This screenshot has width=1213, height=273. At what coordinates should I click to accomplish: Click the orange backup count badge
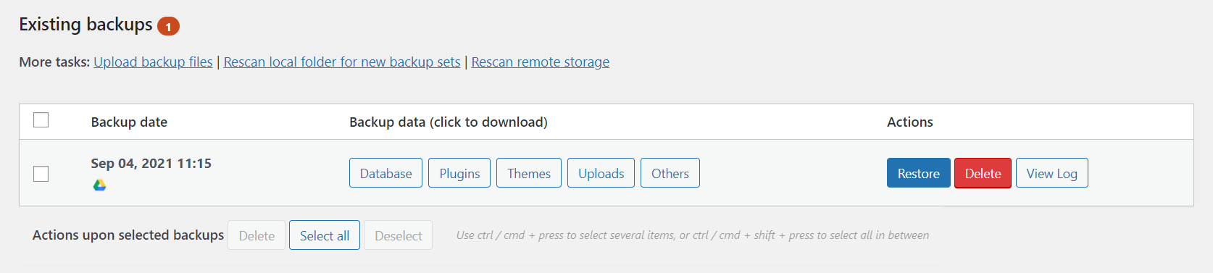click(168, 26)
